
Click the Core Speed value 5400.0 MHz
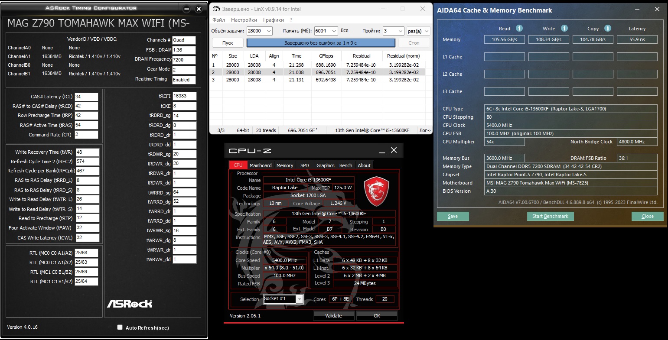tap(284, 260)
